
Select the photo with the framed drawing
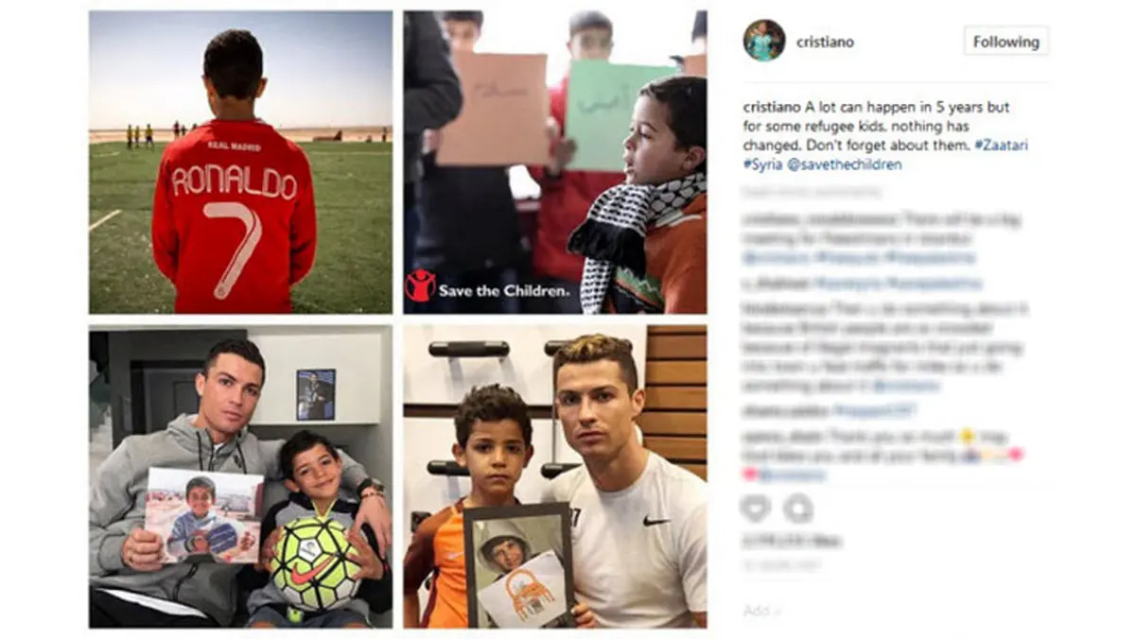coord(555,477)
